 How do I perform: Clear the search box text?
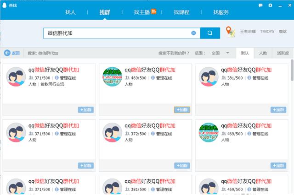pyautogui.click(x=193, y=33)
